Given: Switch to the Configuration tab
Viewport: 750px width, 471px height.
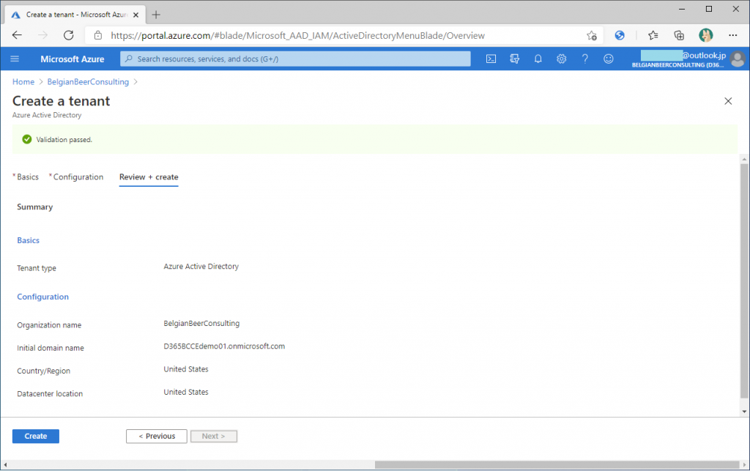Looking at the screenshot, I should (x=78, y=177).
